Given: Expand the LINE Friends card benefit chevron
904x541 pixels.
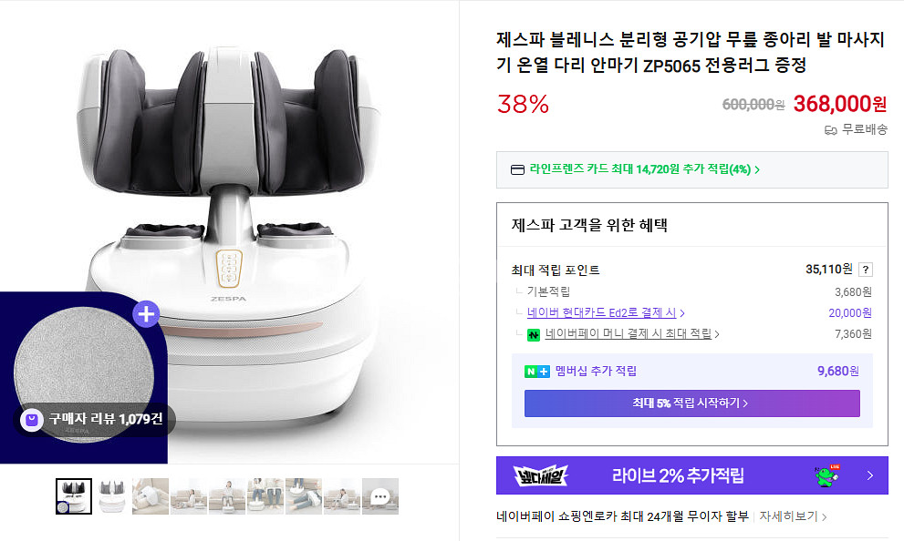Looking at the screenshot, I should [758, 169].
